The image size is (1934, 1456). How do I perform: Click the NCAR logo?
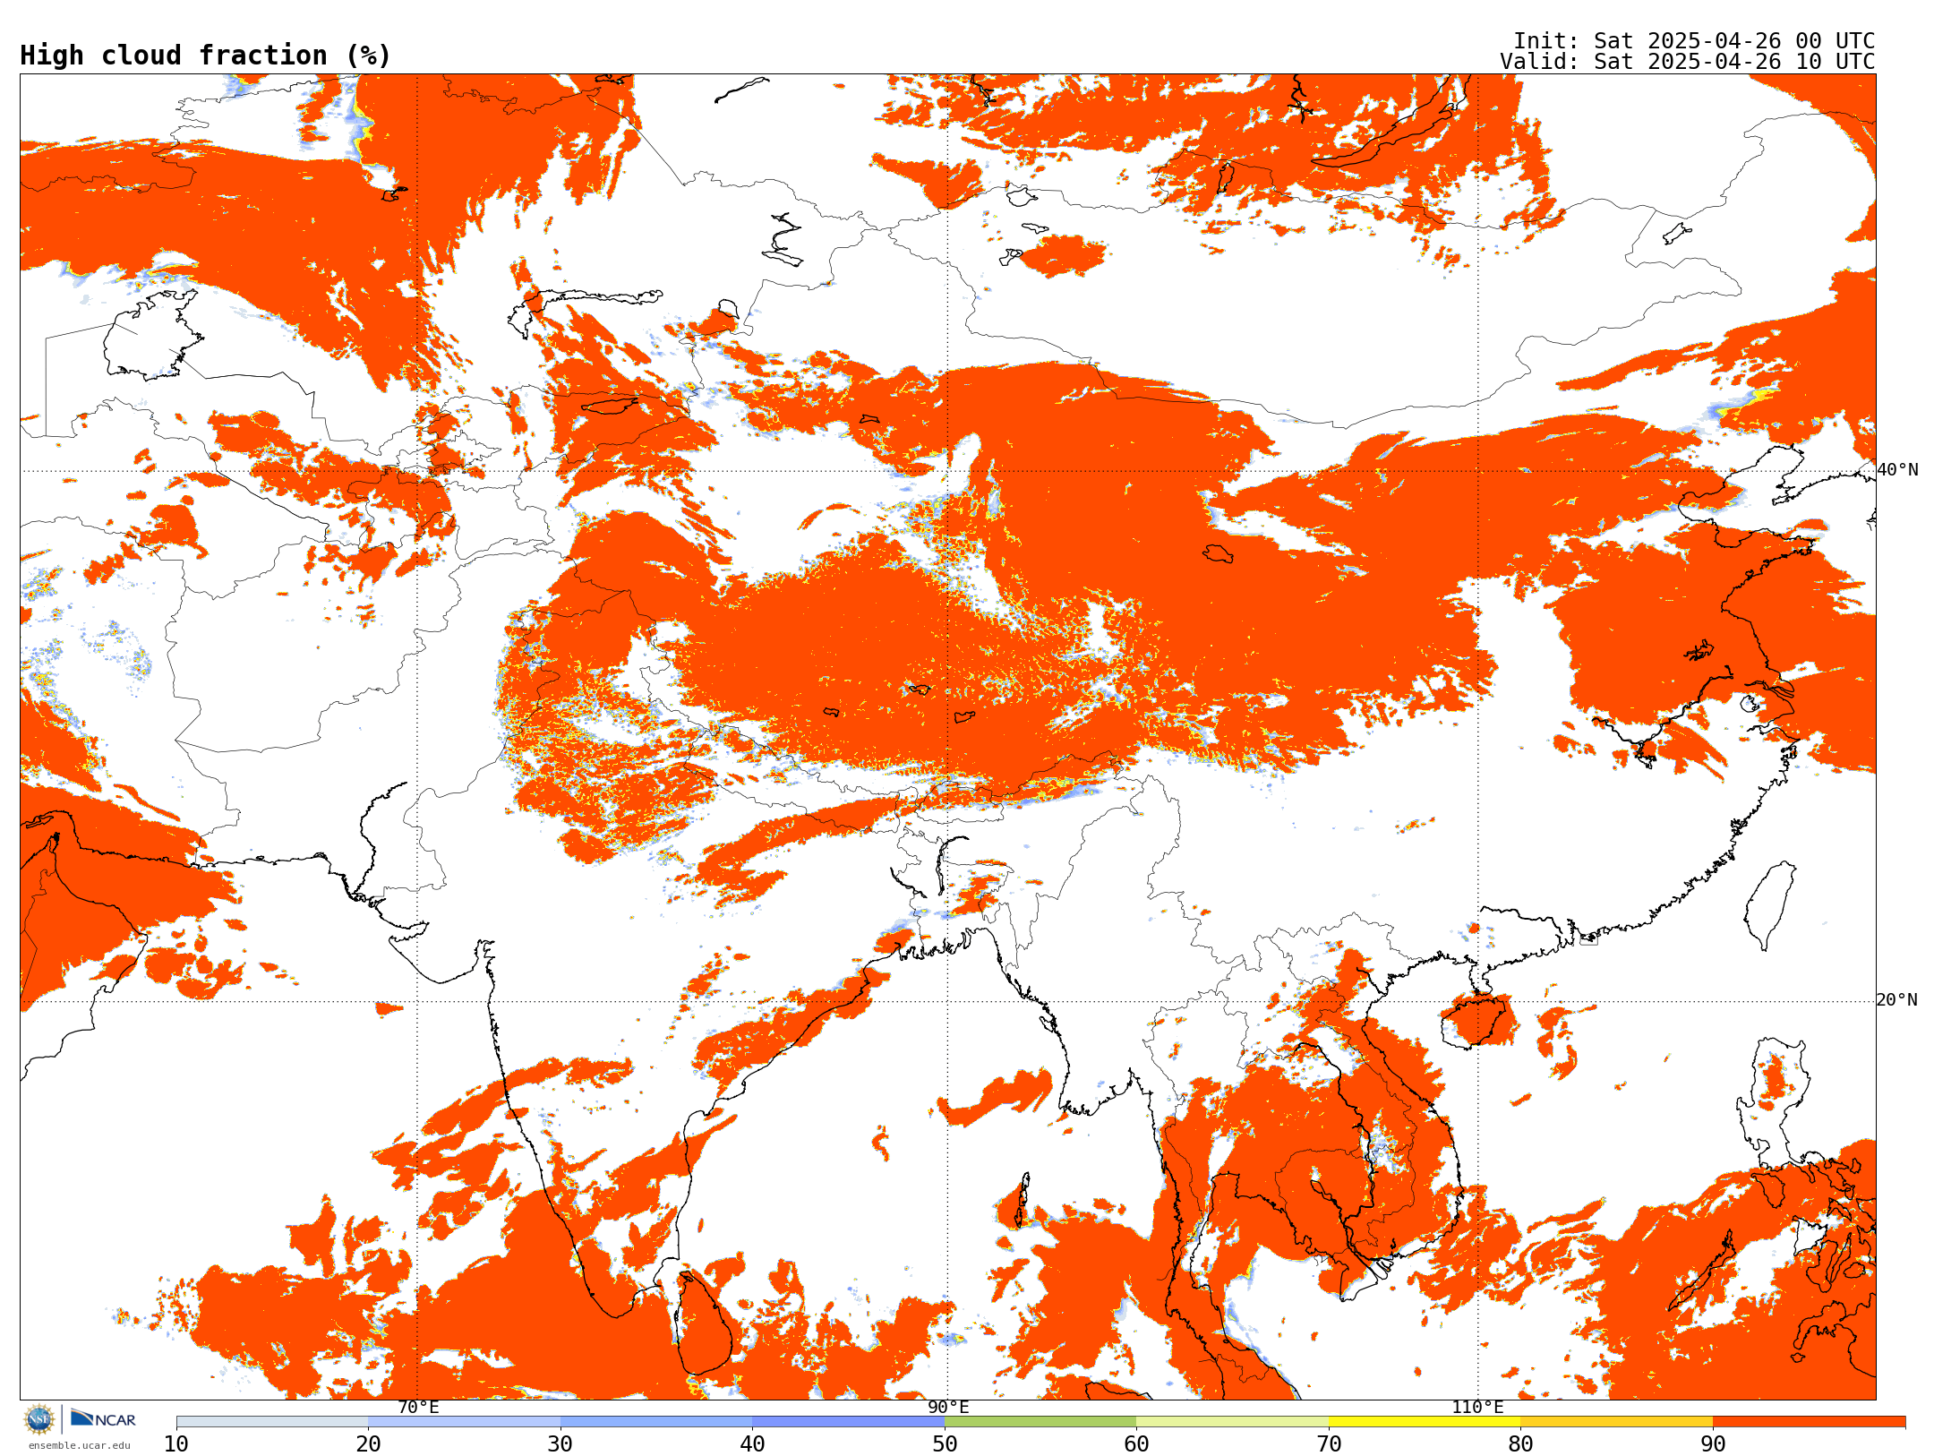click(103, 1419)
